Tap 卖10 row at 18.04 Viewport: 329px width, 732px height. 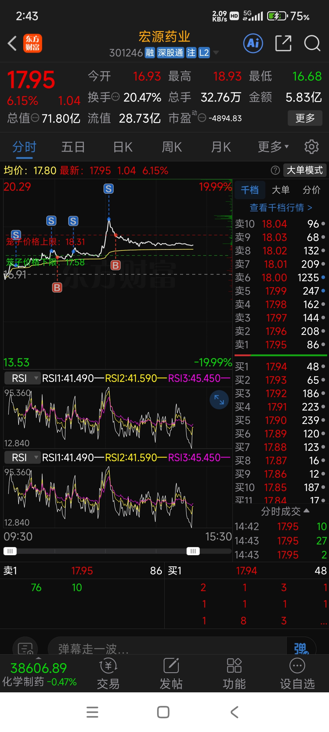point(280,224)
